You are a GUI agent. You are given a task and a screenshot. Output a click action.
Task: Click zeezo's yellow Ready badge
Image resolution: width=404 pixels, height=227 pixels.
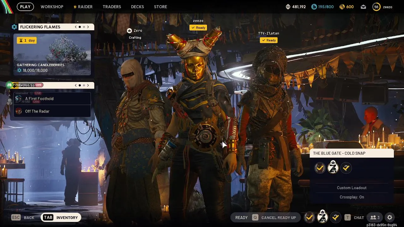pos(198,28)
